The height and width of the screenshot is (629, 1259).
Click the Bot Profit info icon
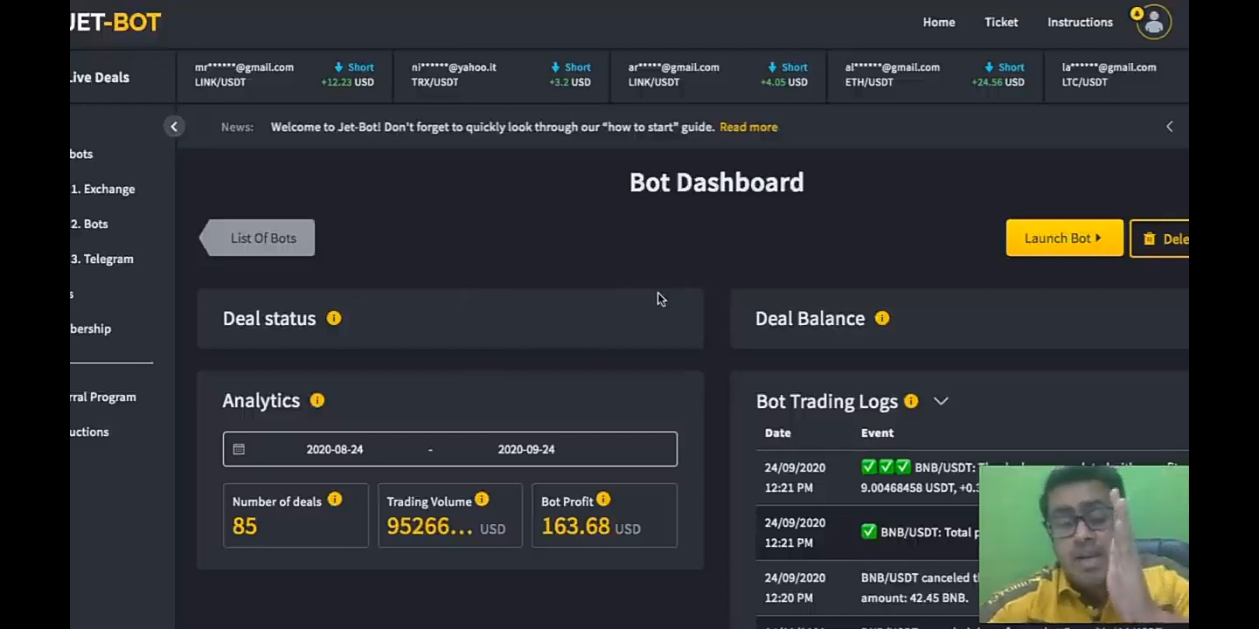click(603, 500)
